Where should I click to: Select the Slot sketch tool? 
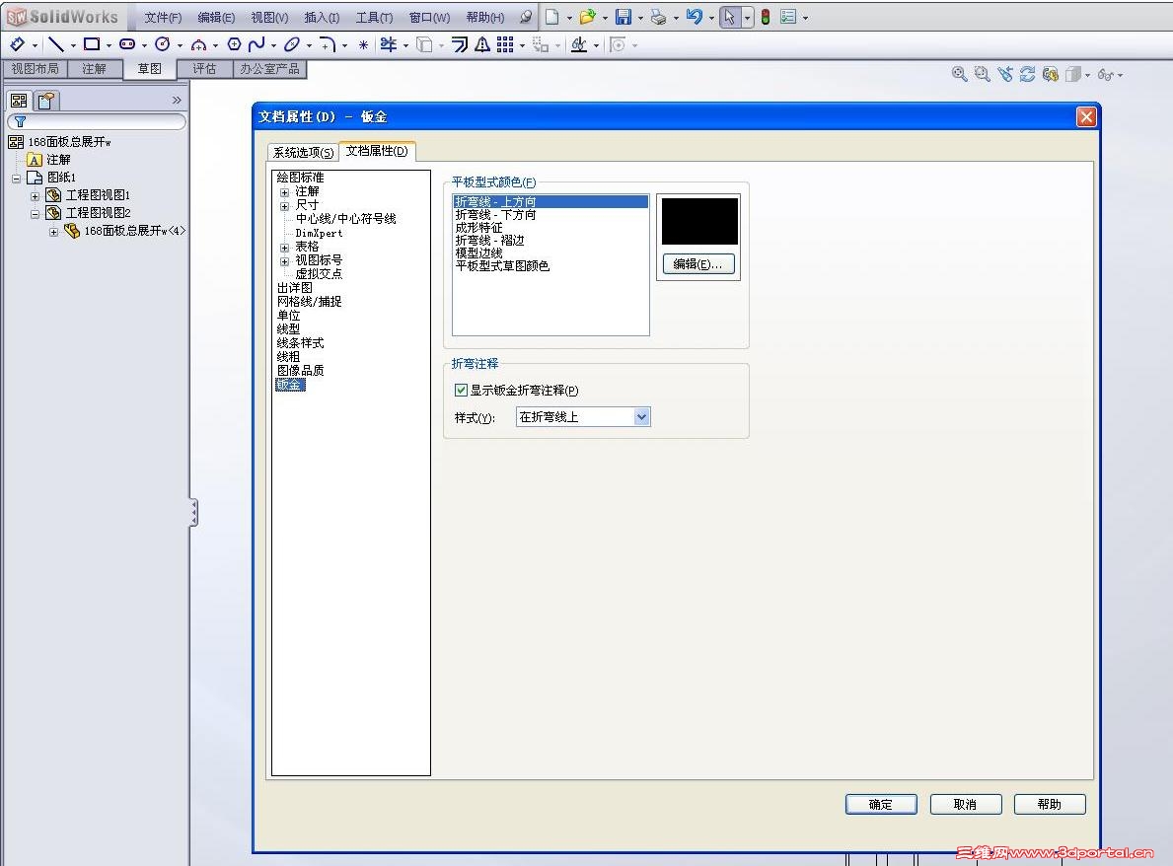(127, 44)
